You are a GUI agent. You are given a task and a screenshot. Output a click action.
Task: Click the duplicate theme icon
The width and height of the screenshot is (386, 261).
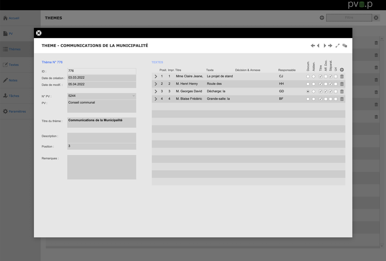[345, 46]
